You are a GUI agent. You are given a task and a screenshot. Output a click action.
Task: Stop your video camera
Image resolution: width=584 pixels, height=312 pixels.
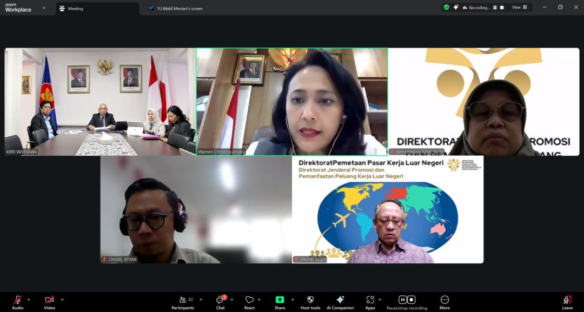click(x=49, y=301)
